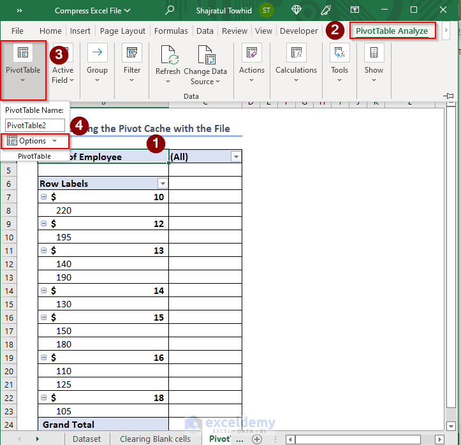Screen dimensions: 461x445
Task: Select the cell containing 105
Action: point(103,411)
